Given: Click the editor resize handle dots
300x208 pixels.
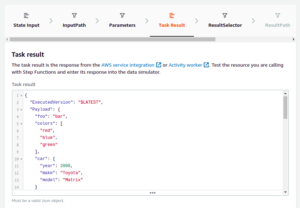Looking at the screenshot, I should pos(153,193).
